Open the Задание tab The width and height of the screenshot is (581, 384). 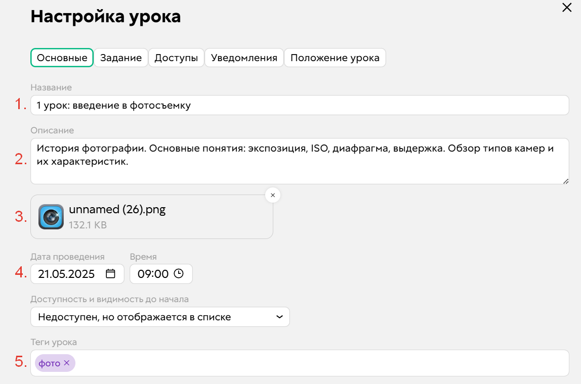point(121,58)
